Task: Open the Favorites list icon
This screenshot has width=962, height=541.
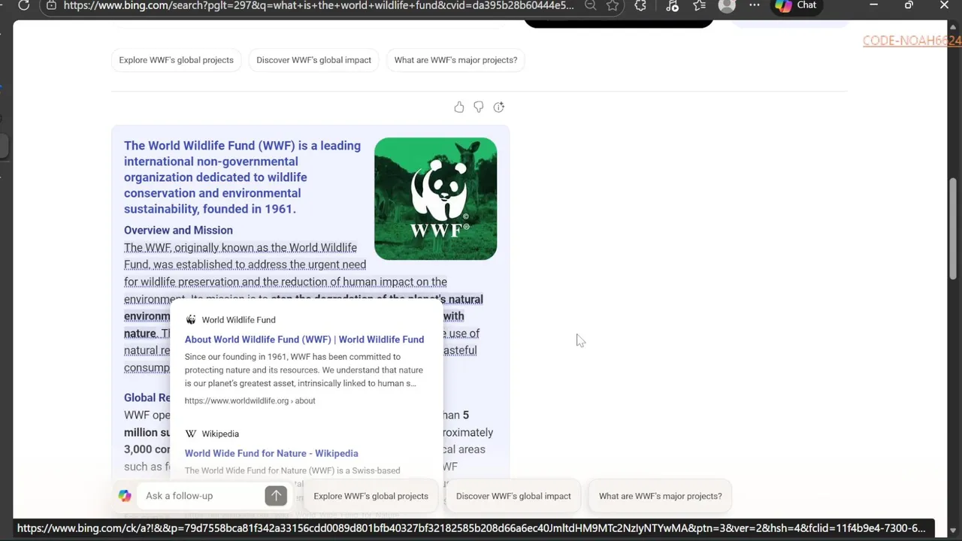Action: 700,5
